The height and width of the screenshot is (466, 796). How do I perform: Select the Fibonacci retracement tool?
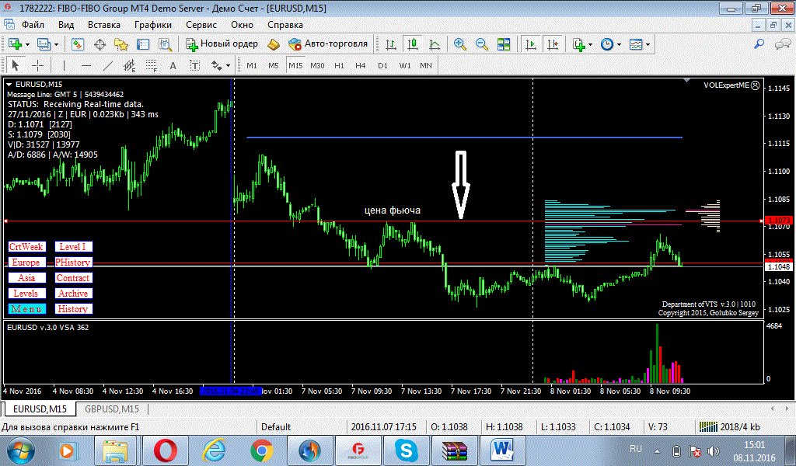click(x=152, y=65)
